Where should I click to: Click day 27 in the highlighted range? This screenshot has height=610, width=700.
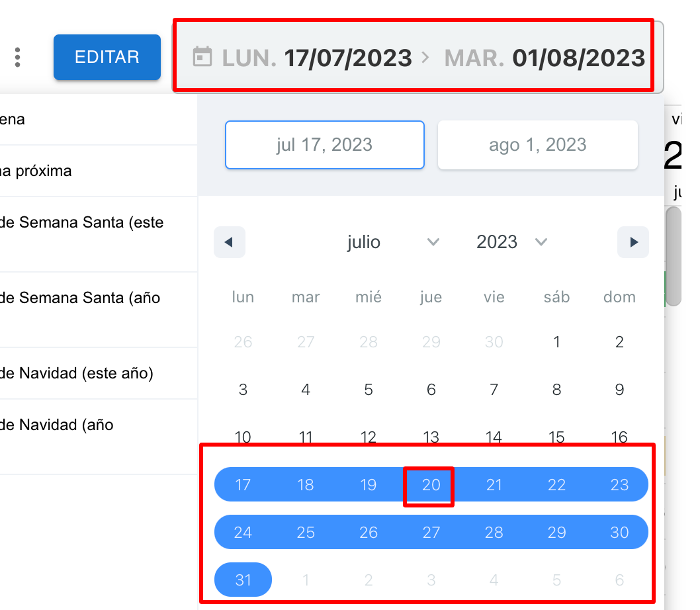click(x=431, y=533)
